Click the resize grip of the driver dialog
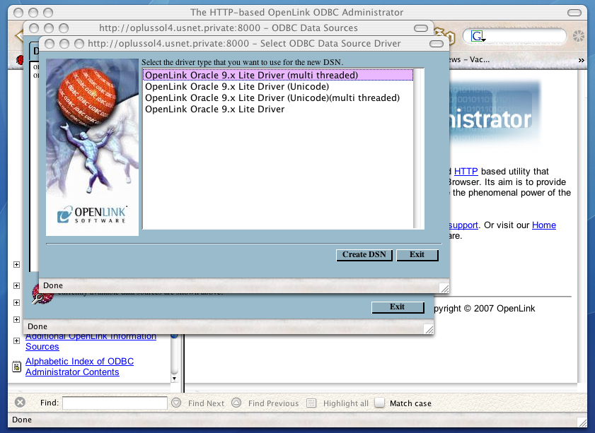This screenshot has height=433, width=595. click(444, 288)
